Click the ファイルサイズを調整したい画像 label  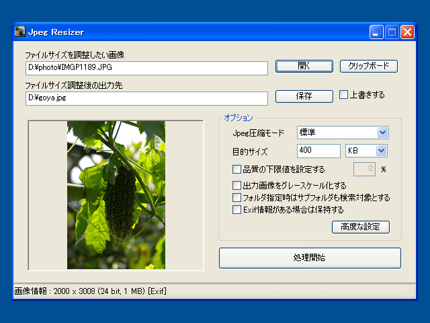[75, 55]
